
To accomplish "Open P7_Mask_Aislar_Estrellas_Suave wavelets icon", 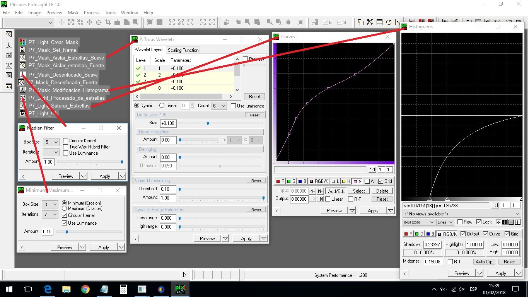I will click(x=23, y=58).
